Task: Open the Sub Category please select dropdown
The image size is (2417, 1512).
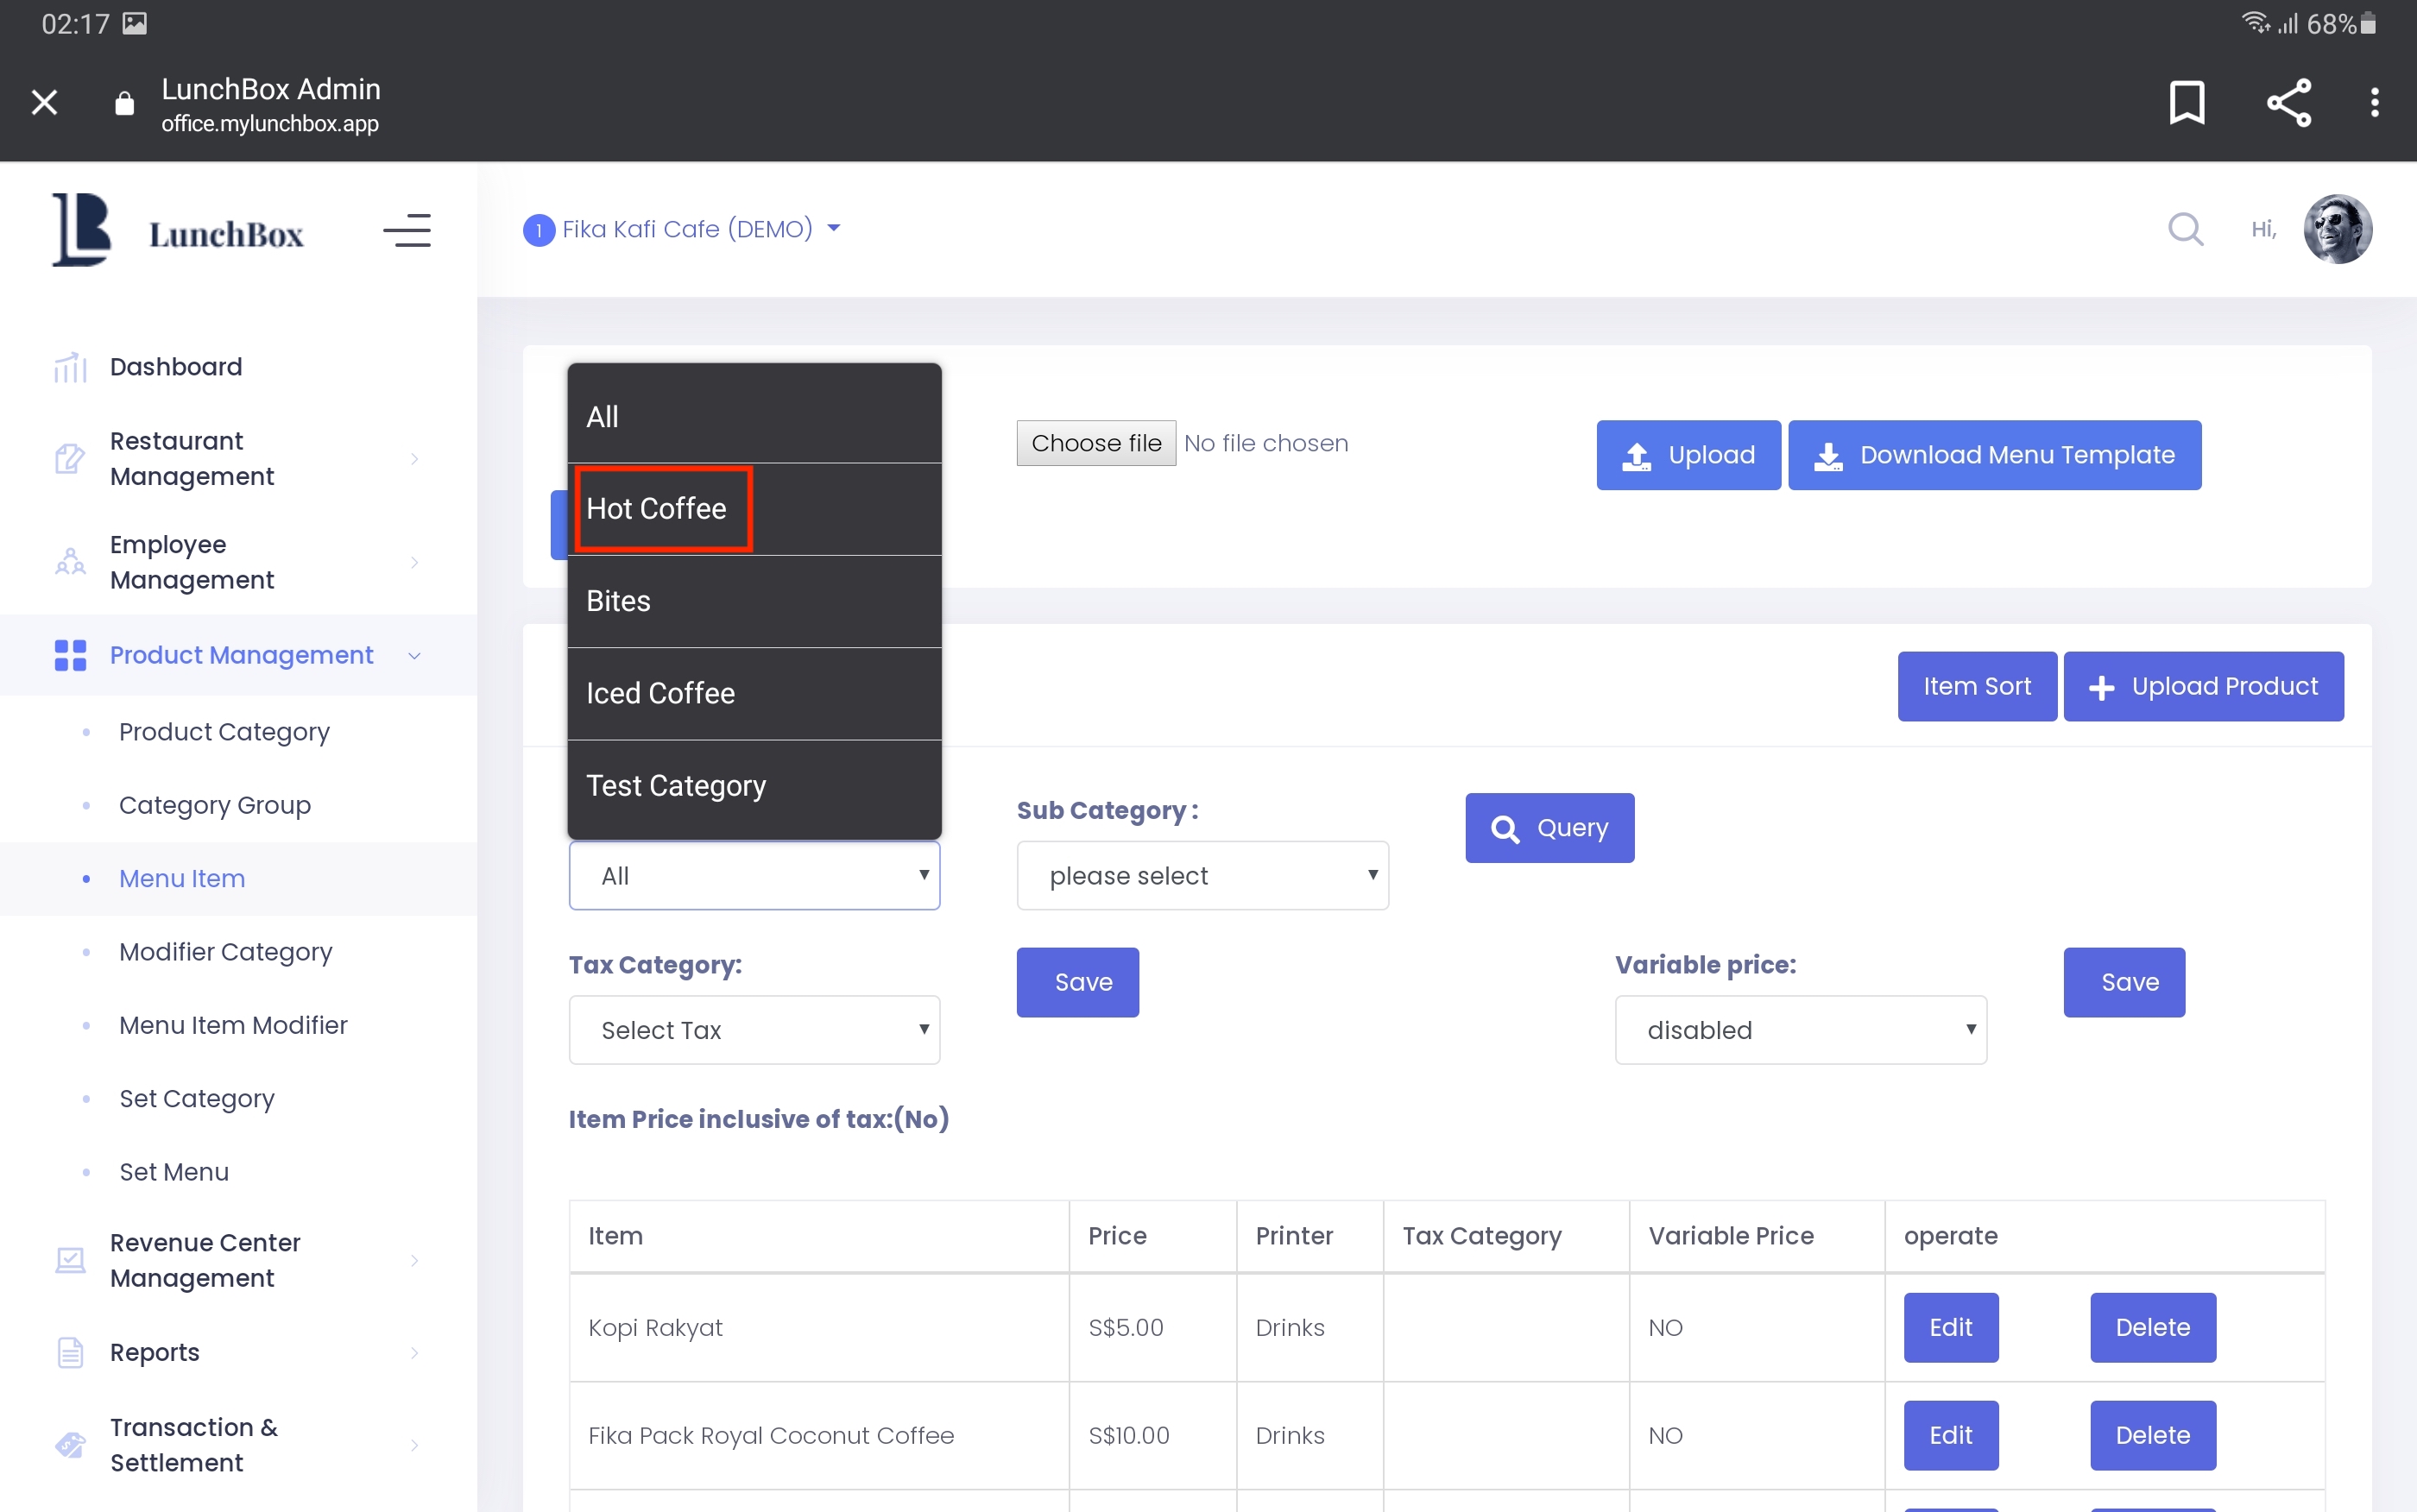Action: [x=1202, y=875]
